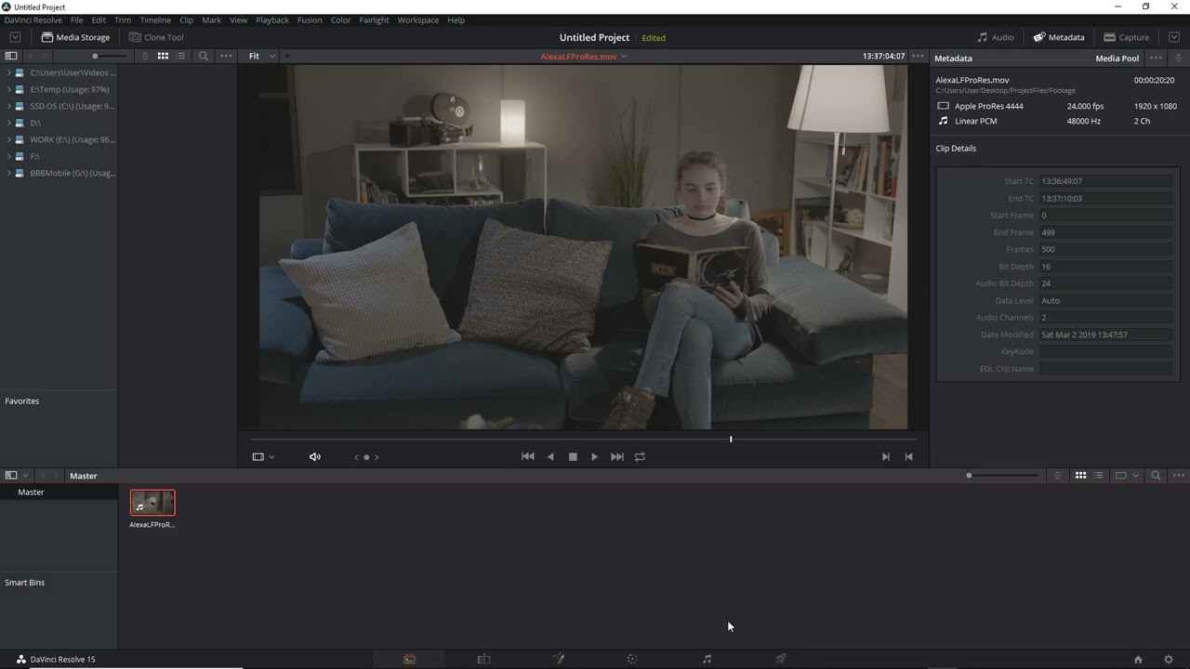The height and width of the screenshot is (669, 1190).
Task: Toggle the Audio panel
Action: [x=996, y=37]
